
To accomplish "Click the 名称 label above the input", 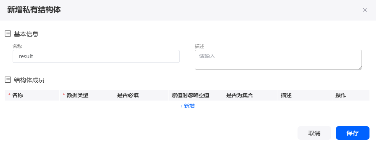I will [17, 46].
